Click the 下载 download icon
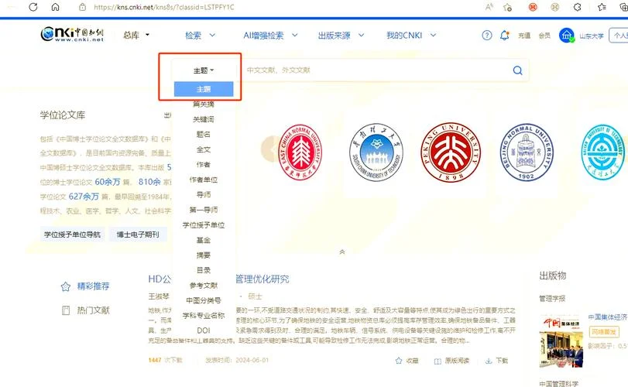 [489, 361]
